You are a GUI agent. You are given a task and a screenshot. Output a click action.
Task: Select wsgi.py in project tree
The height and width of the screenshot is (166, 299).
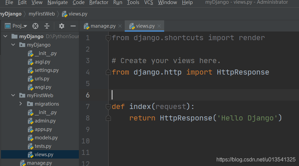(43, 87)
